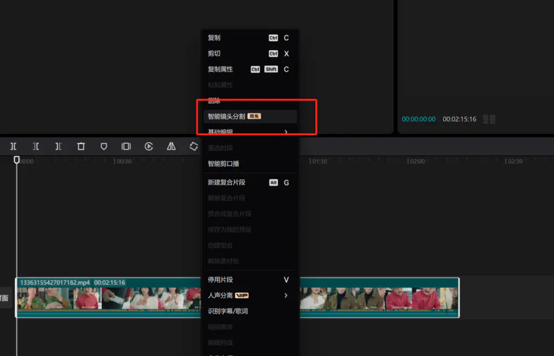Click the reverse playback icon in toolbar
This screenshot has width=554, height=356.
(x=149, y=146)
